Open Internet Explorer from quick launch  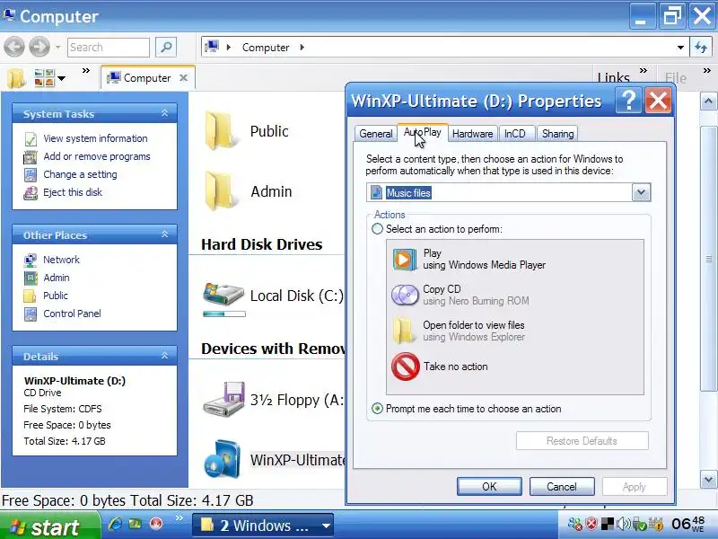[x=115, y=524]
